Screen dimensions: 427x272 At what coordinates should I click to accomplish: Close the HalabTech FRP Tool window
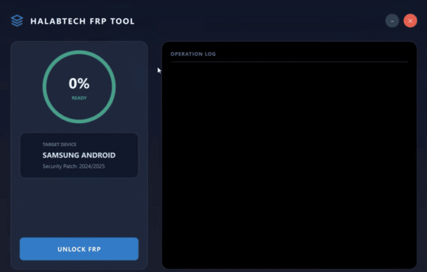point(410,21)
